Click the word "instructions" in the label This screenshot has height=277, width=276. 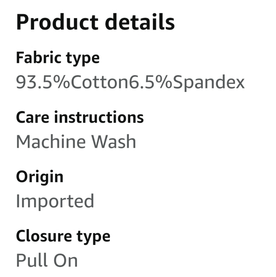point(99,117)
